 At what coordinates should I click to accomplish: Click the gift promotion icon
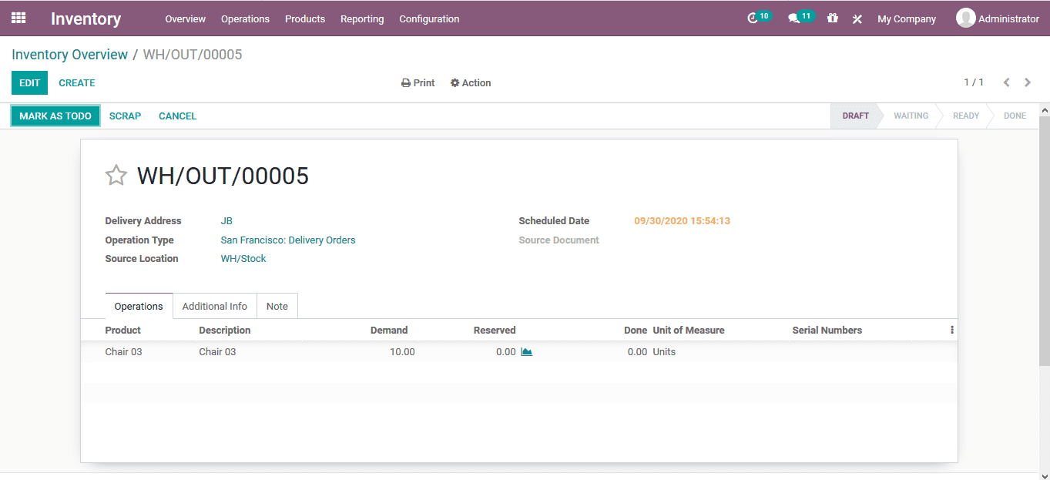(832, 18)
